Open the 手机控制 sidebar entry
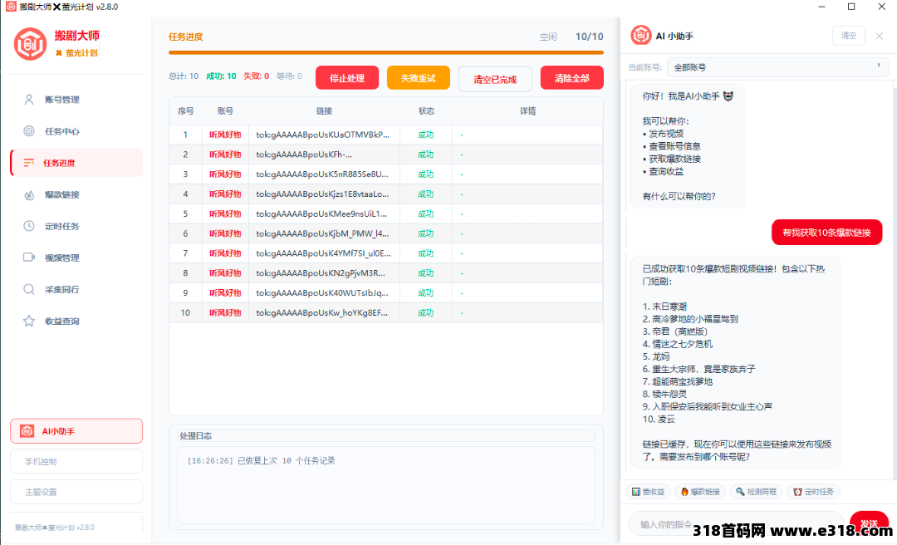This screenshot has height=545, width=897. (x=76, y=461)
